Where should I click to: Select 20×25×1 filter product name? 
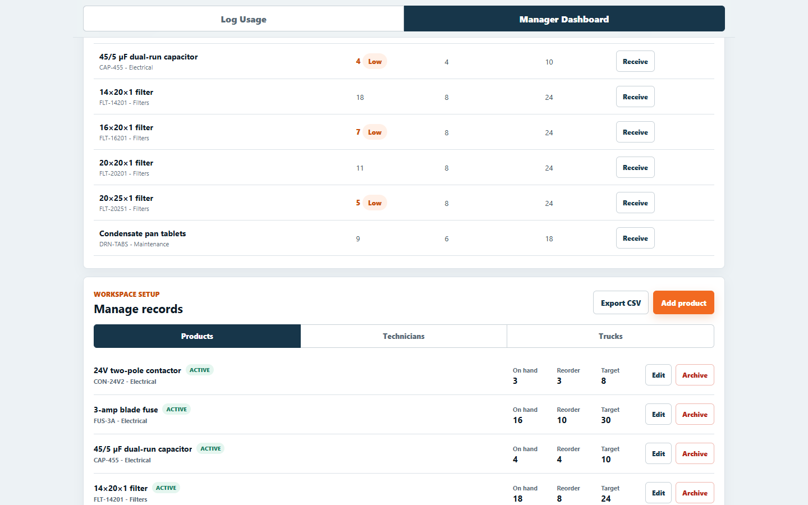pyautogui.click(x=126, y=198)
